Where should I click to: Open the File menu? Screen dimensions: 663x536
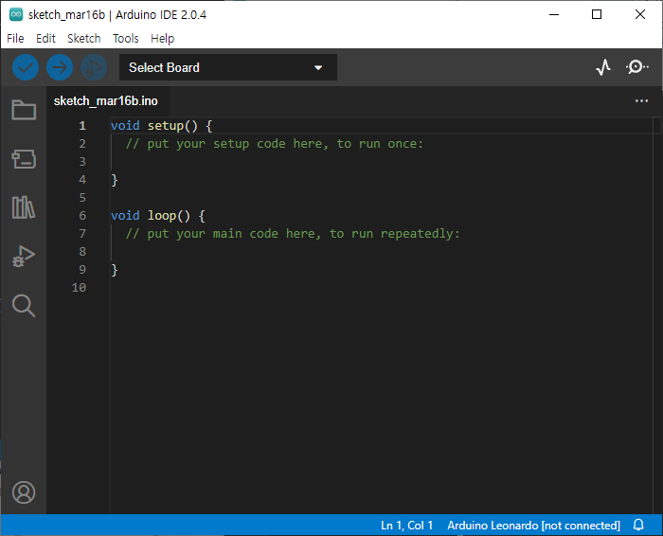[15, 39]
